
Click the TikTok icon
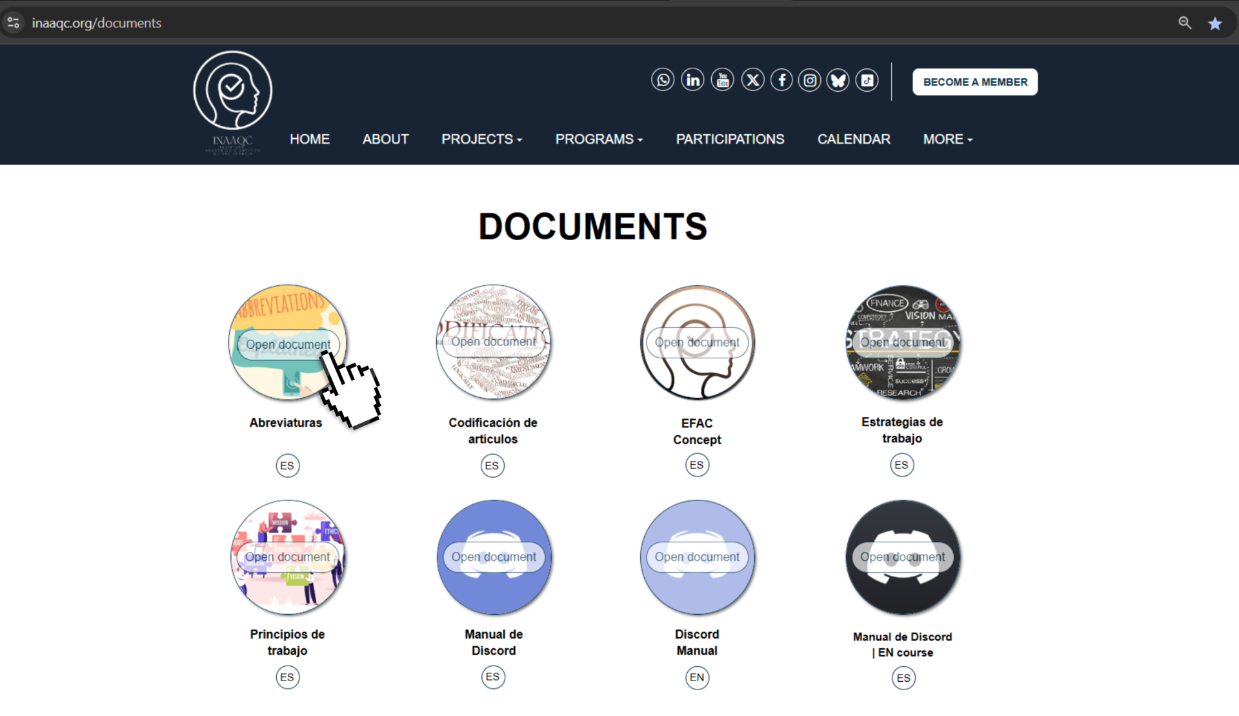[x=867, y=80]
